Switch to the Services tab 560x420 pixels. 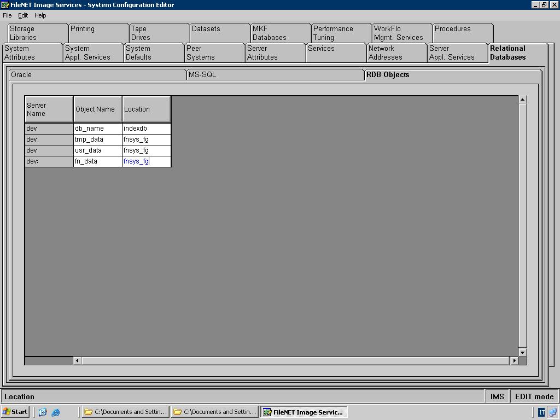click(x=336, y=53)
